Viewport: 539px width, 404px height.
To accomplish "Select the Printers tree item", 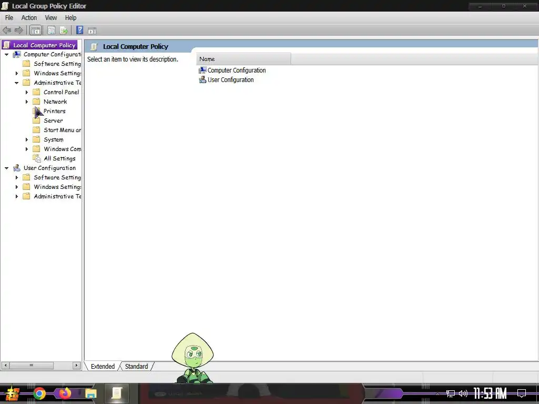I will pos(54,111).
